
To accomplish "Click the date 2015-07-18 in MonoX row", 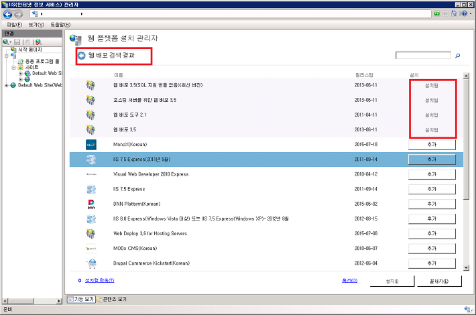I will coord(366,145).
